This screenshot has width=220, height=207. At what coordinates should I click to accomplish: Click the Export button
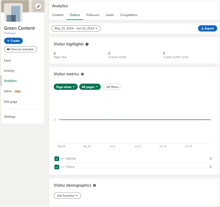pyautogui.click(x=207, y=28)
